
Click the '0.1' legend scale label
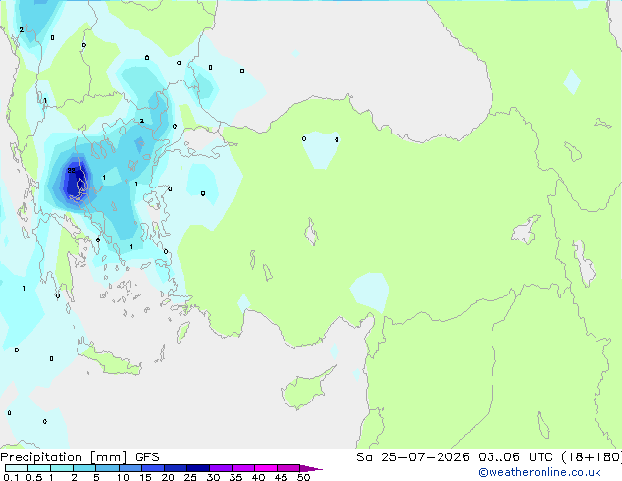[11, 477]
